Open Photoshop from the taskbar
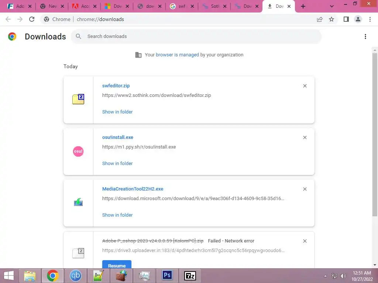Image resolution: width=378 pixels, height=283 pixels. click(x=167, y=276)
